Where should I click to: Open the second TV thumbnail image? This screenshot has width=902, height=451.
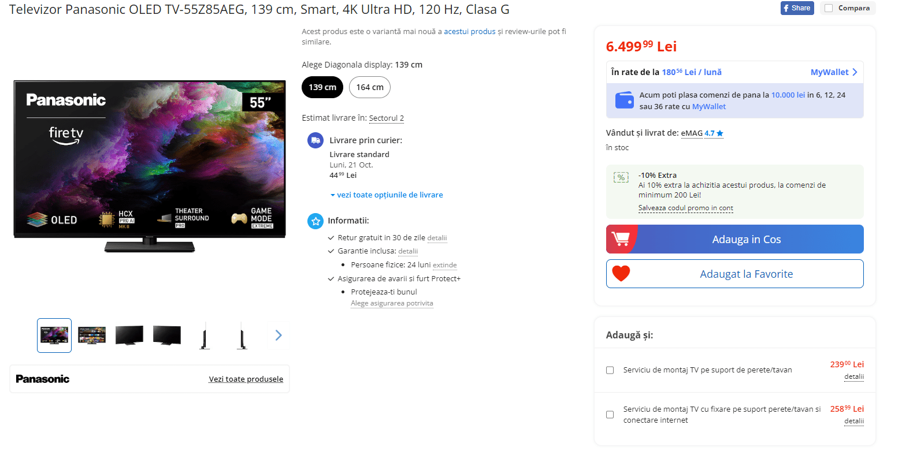click(x=92, y=335)
